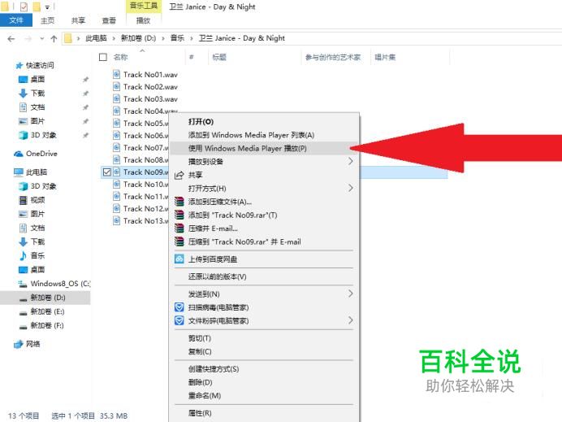Screen dimensions: 562x422
Task: Choose 复制(C) in context menu
Action: click(x=264, y=351)
